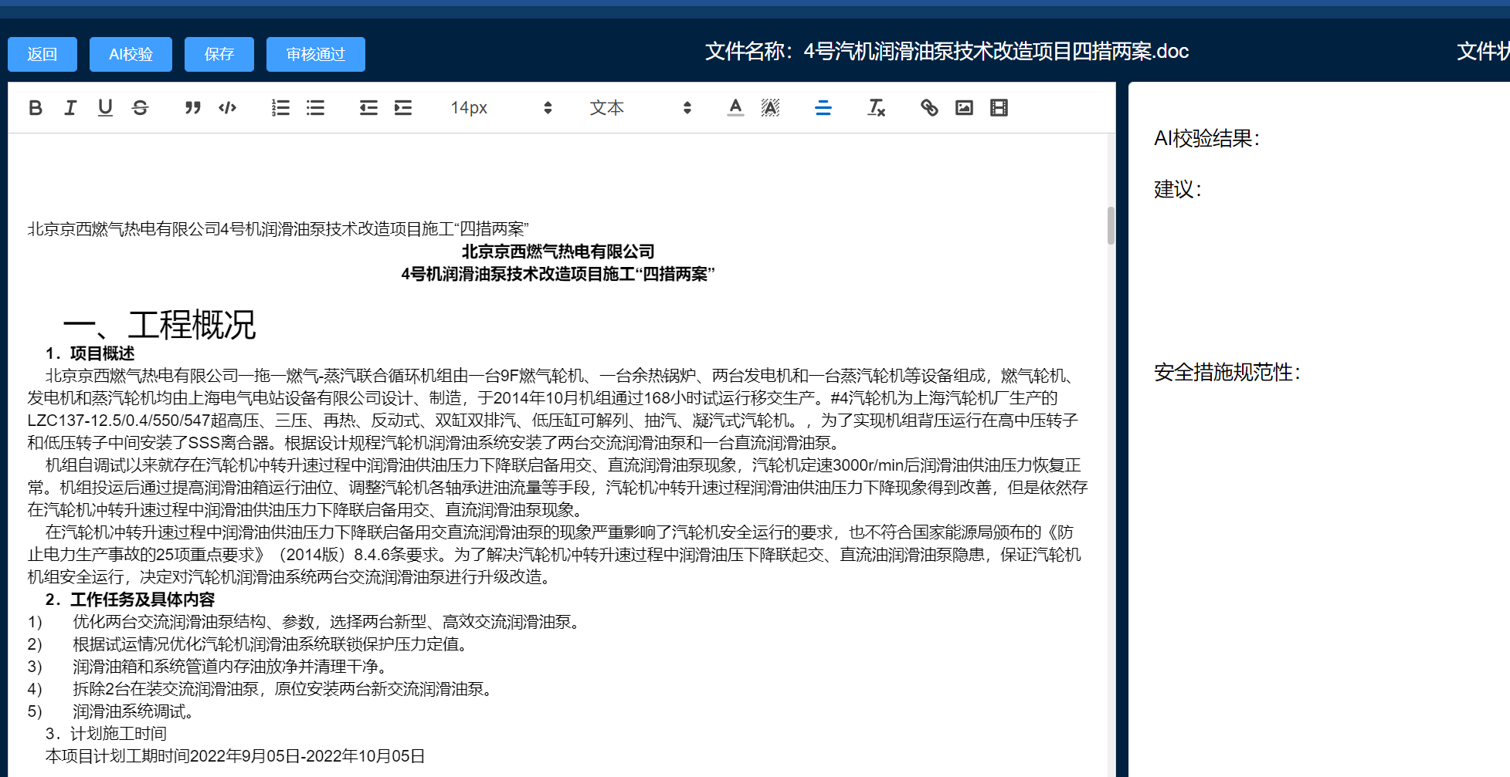The height and width of the screenshot is (777, 1510).
Task: Open the text color picker
Action: (736, 108)
